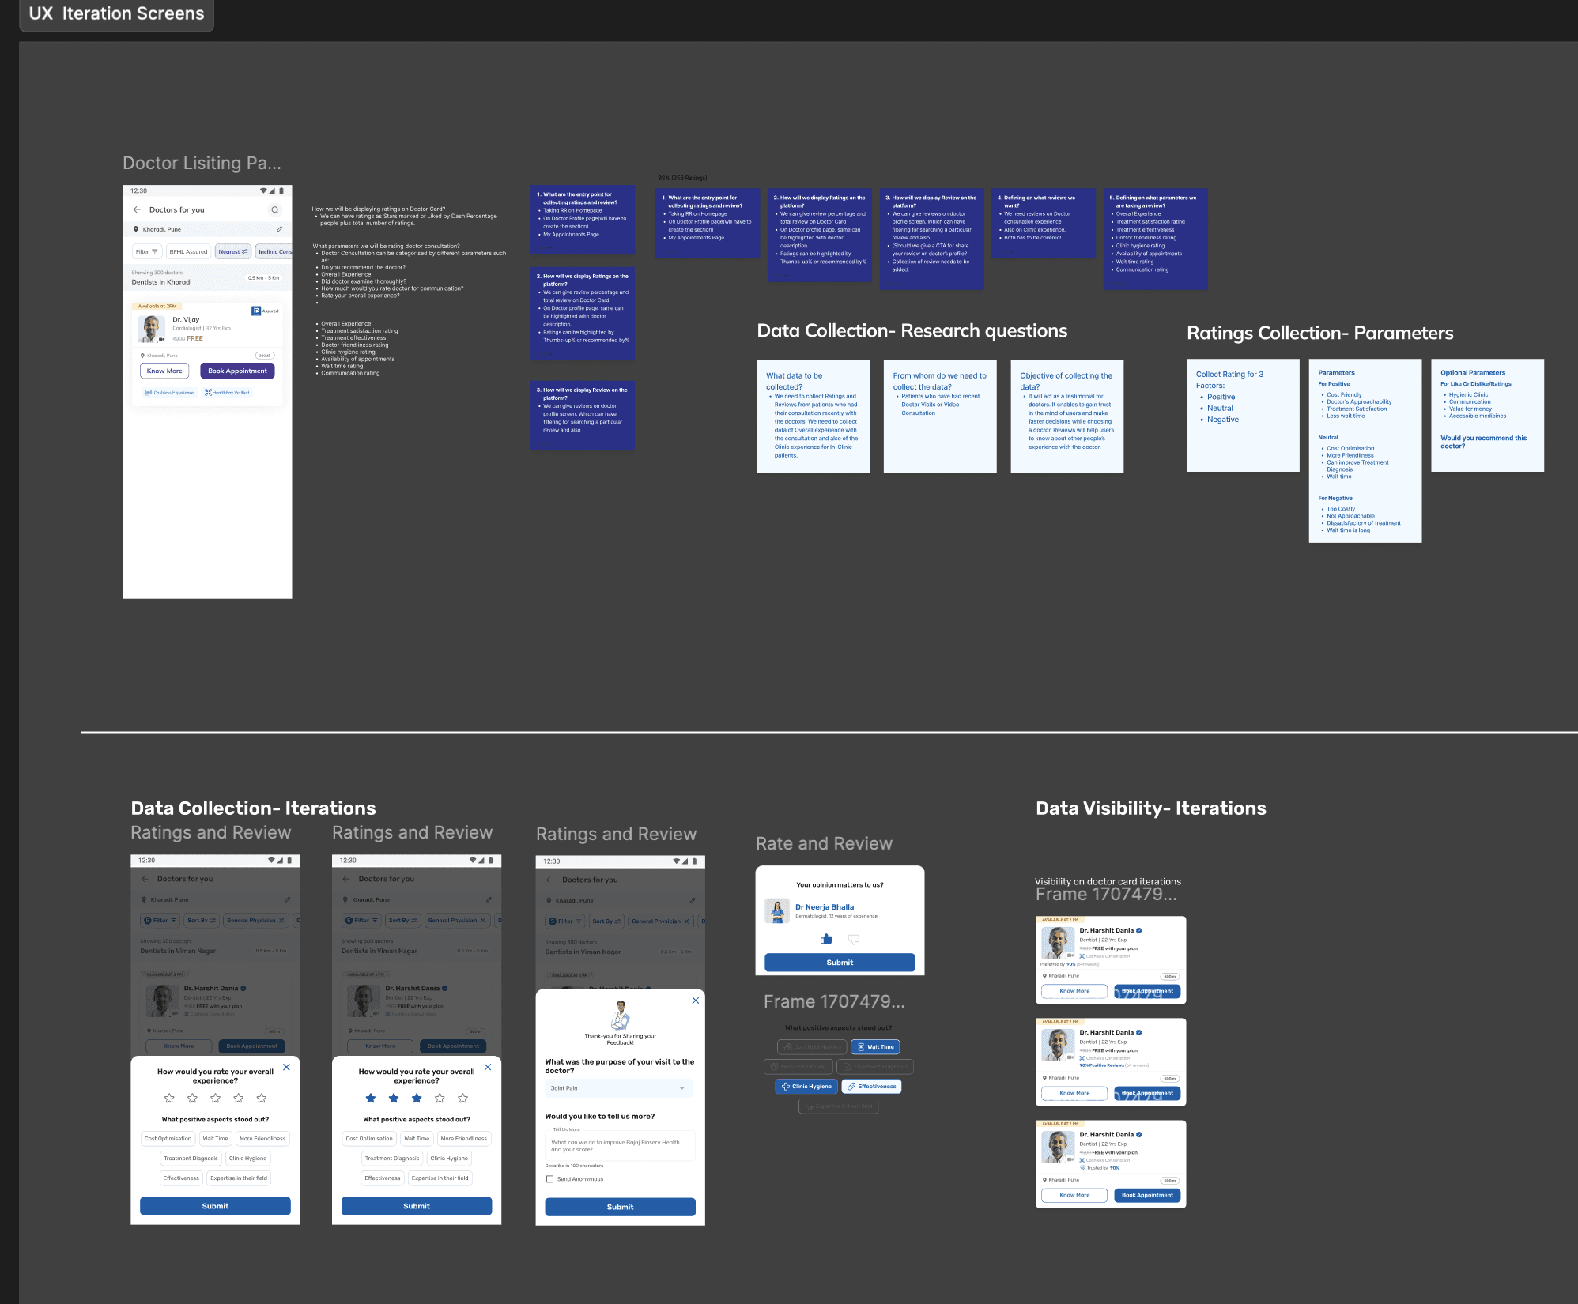Click the thumbs-down icon for Dr Neerja Bhalla
Viewport: 1578px width, 1304px height.
[x=853, y=939]
